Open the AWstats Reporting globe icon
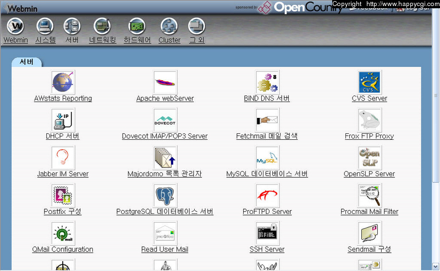Image resolution: width=440 pixels, height=271 pixels. [x=63, y=82]
